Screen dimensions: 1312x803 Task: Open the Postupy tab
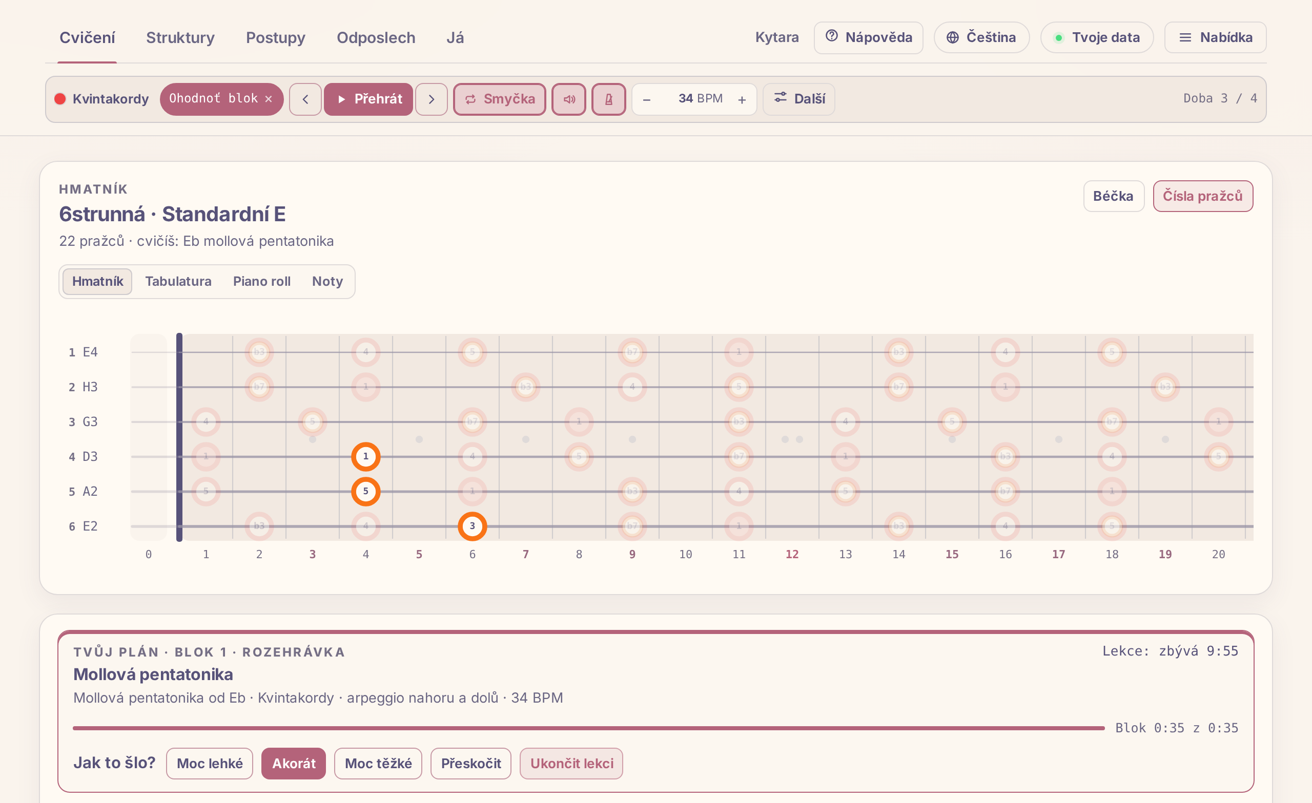(x=276, y=38)
